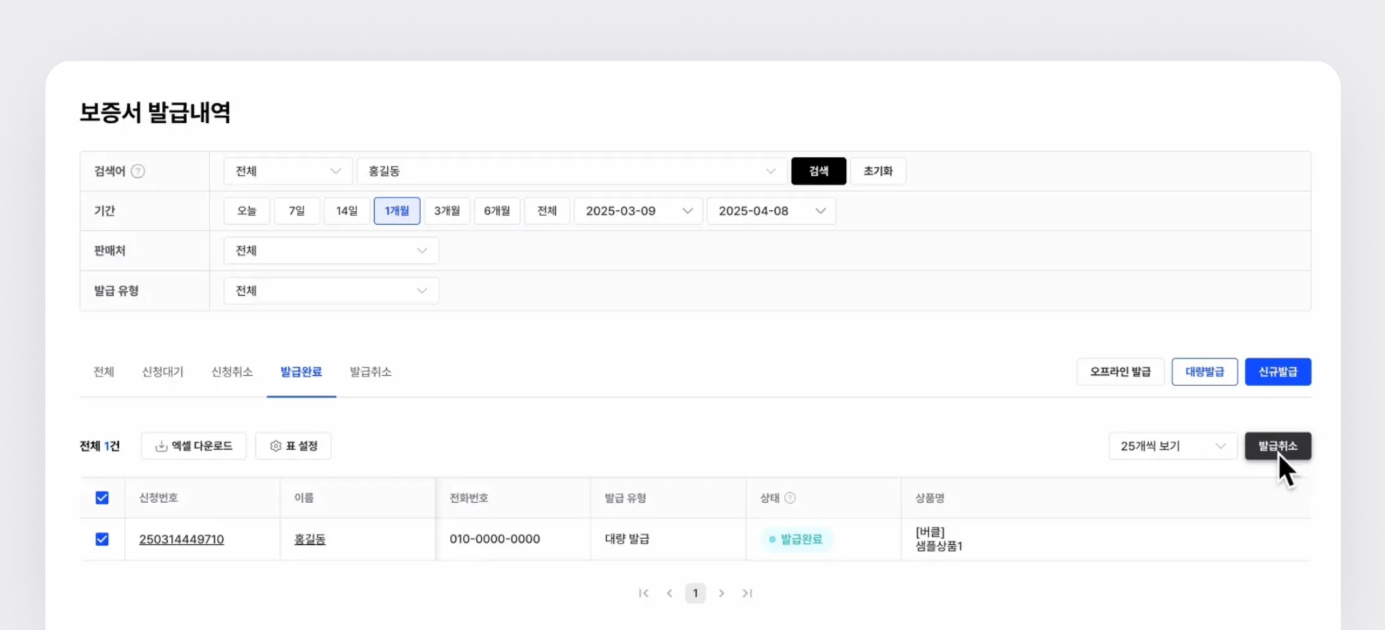Go to the next page arrow
This screenshot has height=630, width=1385.
click(x=721, y=593)
